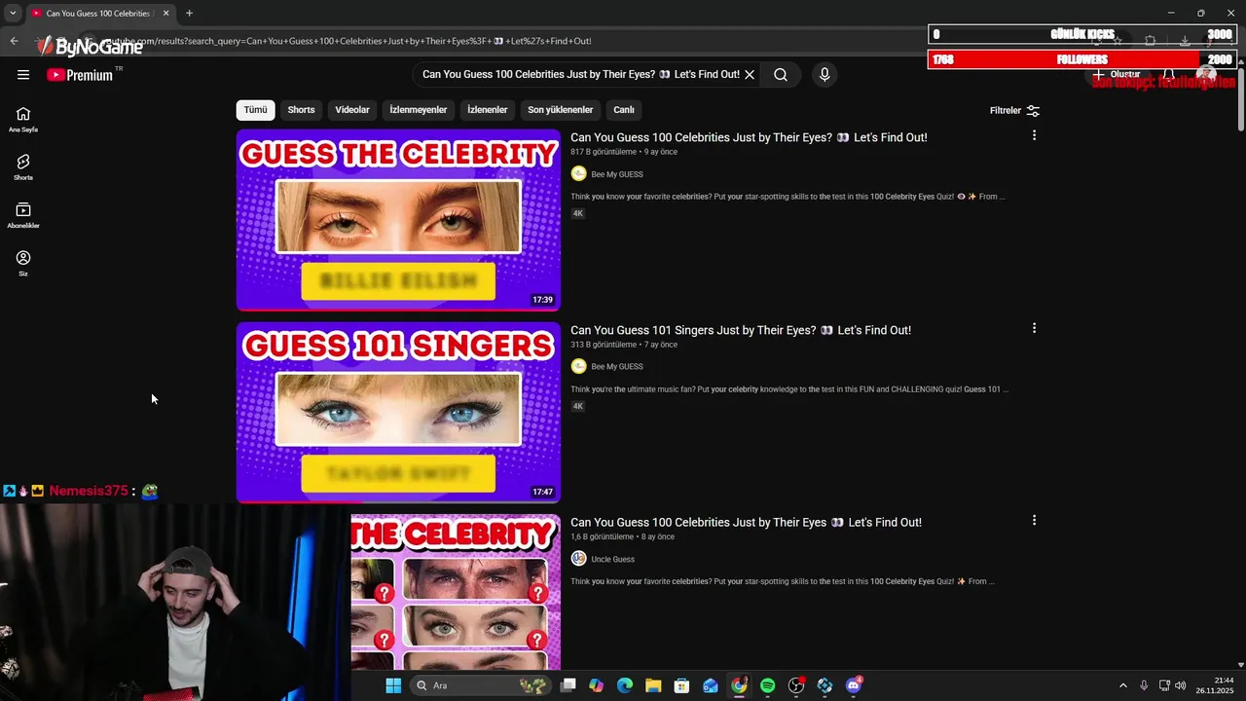Viewport: 1246px width, 701px height.
Task: Click '817 B görüntüleme' view count text
Action: tap(604, 152)
